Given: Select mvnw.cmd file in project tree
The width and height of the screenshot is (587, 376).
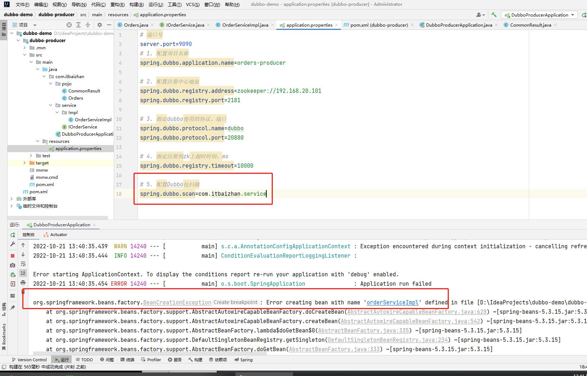Looking at the screenshot, I should [47, 177].
